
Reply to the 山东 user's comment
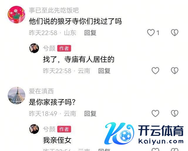click(x=90, y=33)
